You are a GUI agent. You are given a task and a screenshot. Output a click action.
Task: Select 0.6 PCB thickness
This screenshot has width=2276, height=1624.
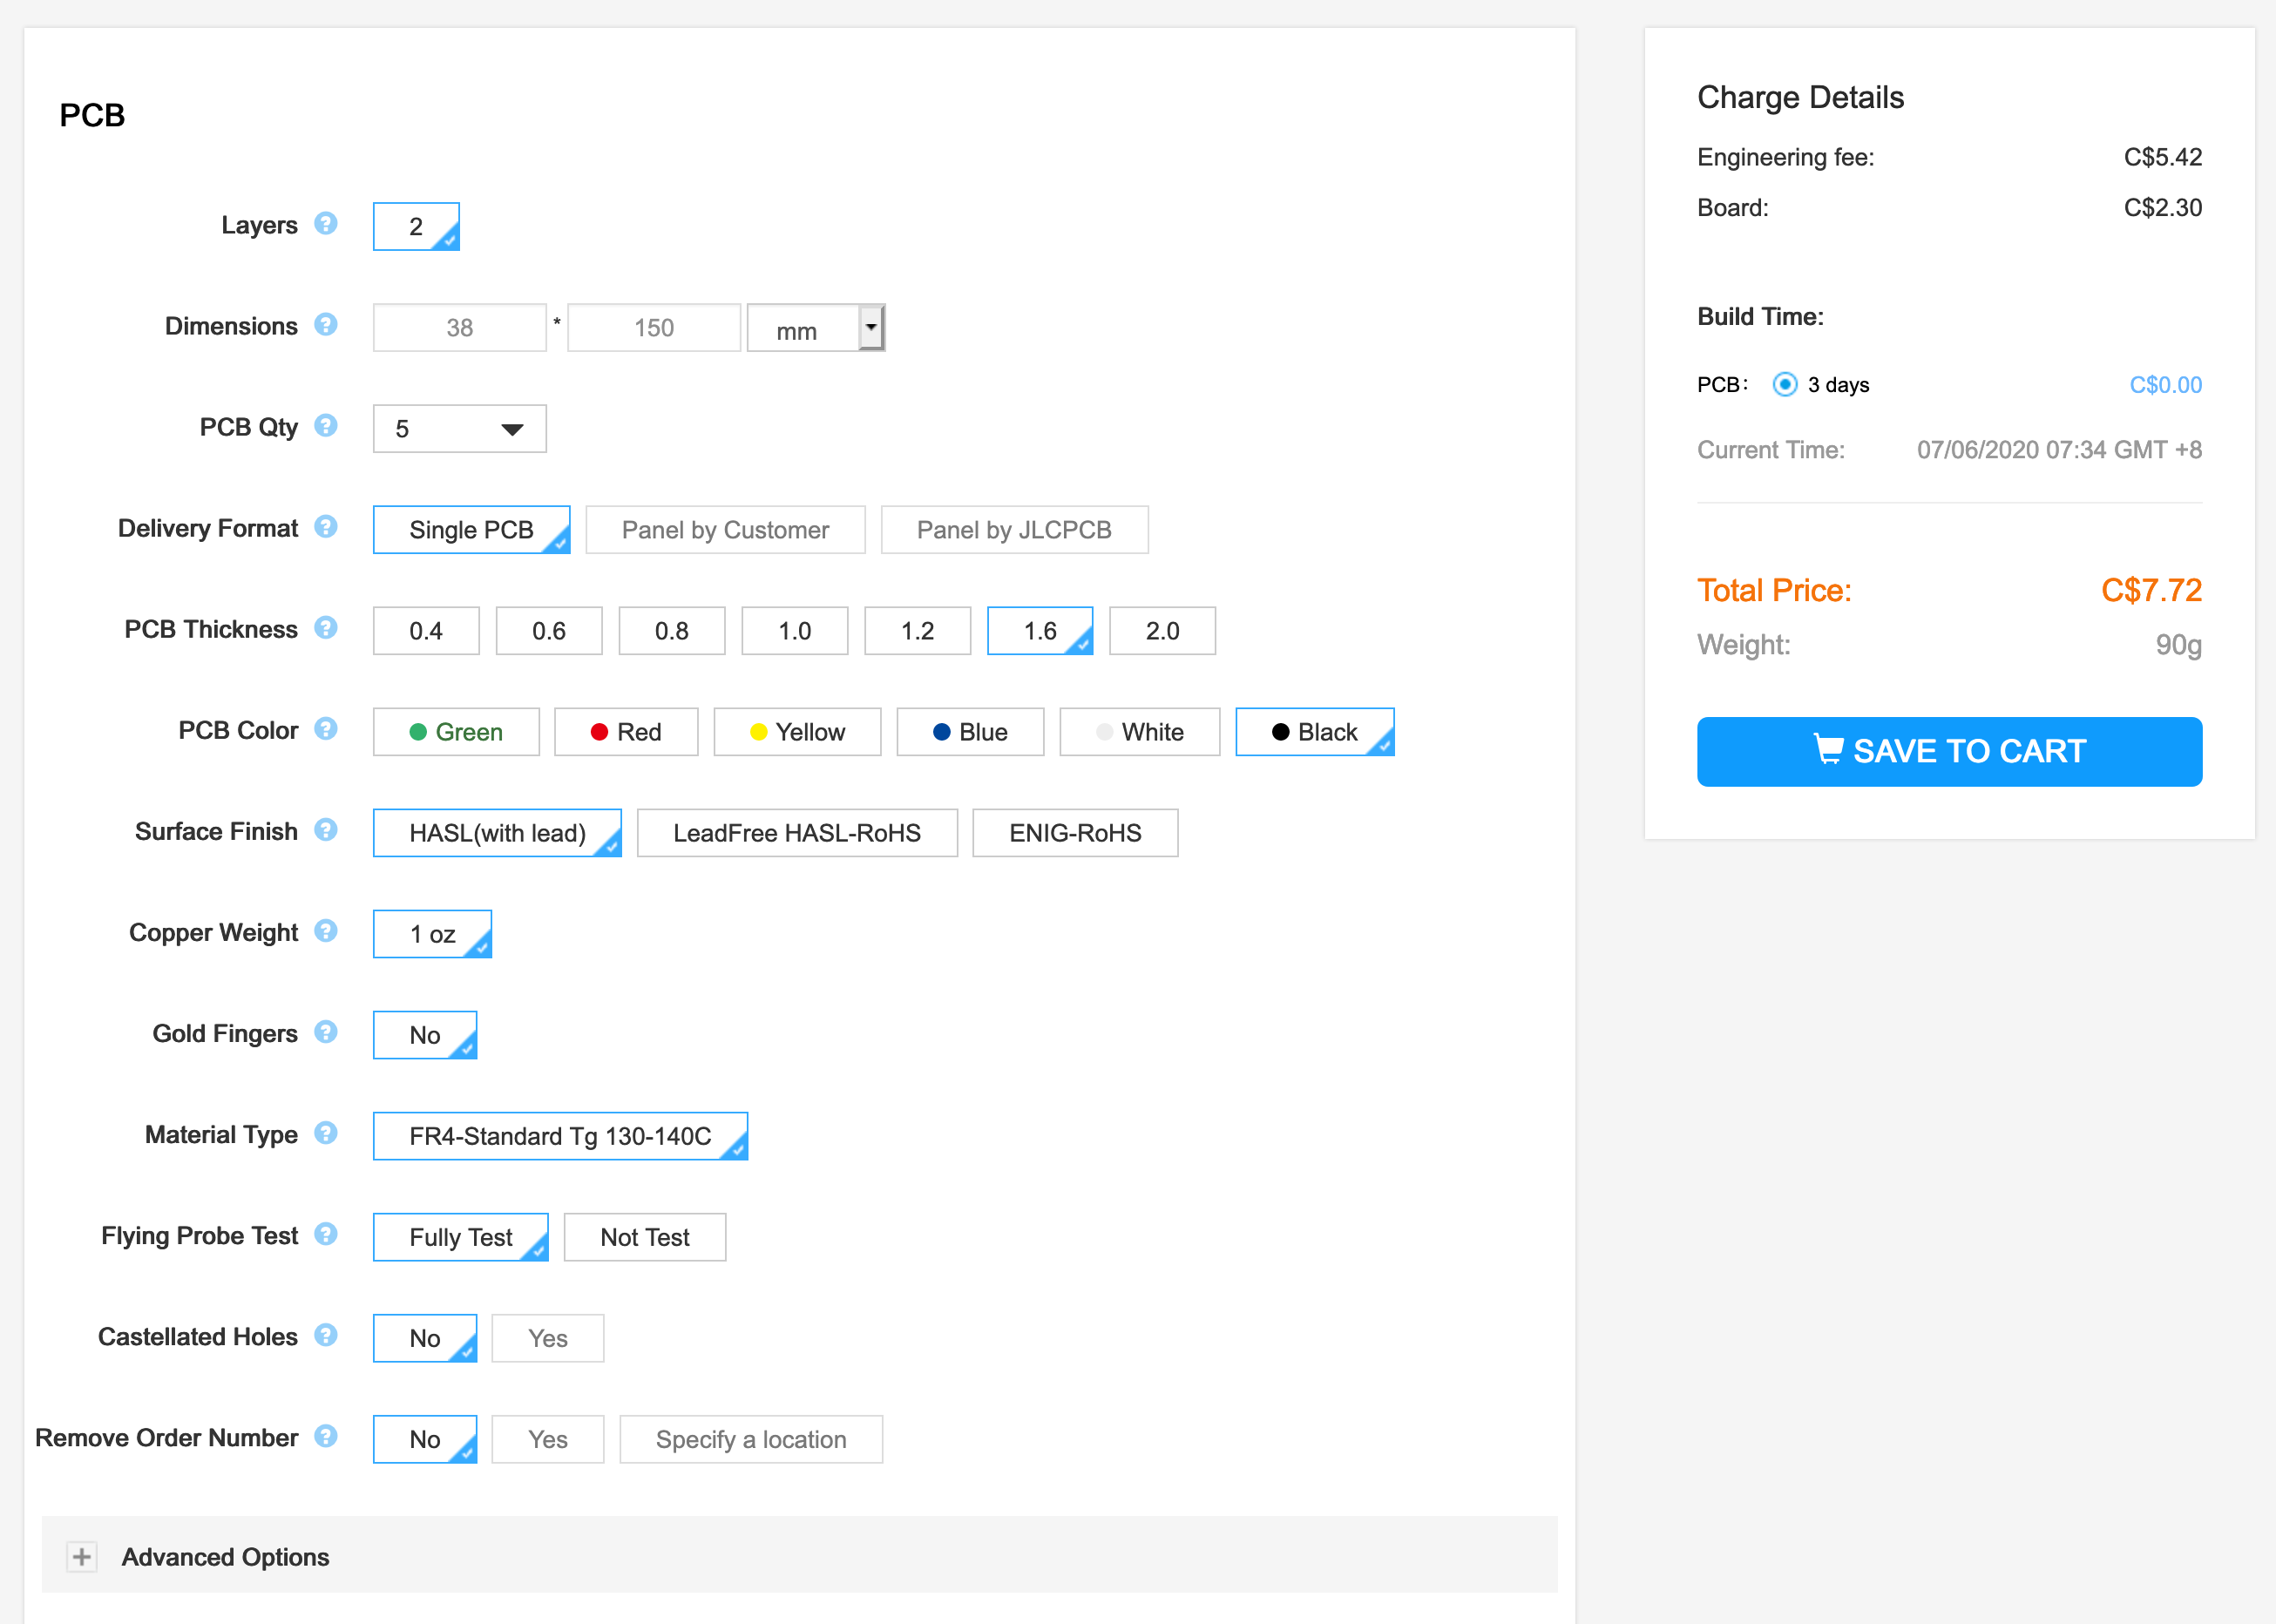click(549, 631)
